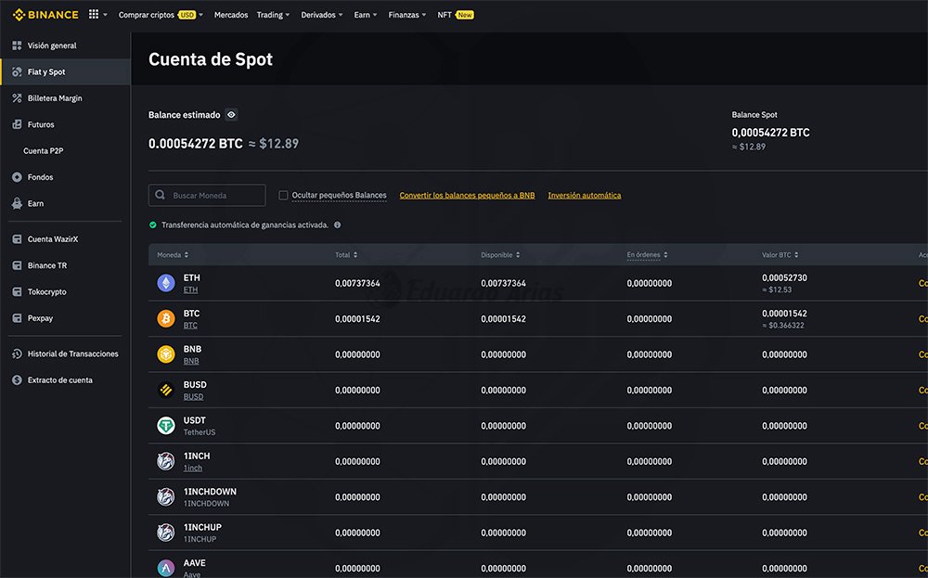The height and width of the screenshot is (578, 928).
Task: Open the Earn top dropdown menu
Action: (365, 15)
